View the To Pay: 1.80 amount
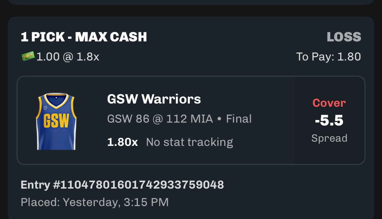Image resolution: width=382 pixels, height=219 pixels. point(329,57)
